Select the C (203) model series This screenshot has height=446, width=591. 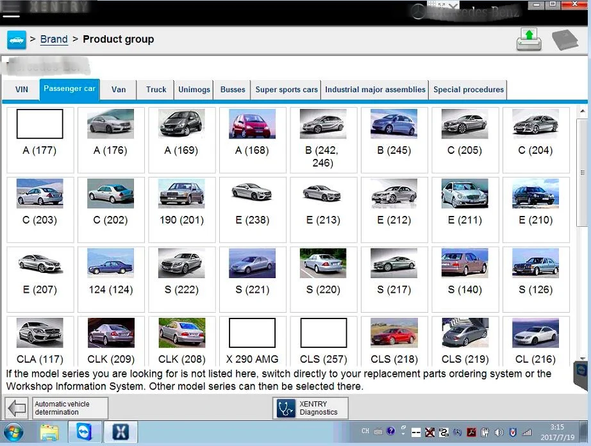pos(40,210)
